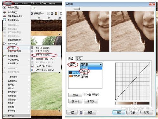Expand the 相机 submenu
This screenshot has height=119, width=158.
(16, 88)
